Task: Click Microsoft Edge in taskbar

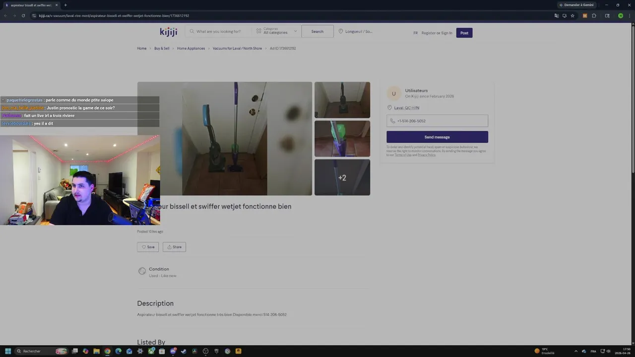Action: coord(118,351)
